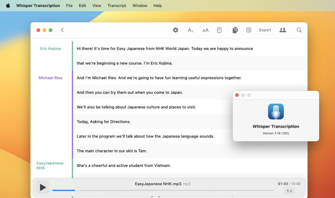Open the Transcript menu

click(x=117, y=6)
